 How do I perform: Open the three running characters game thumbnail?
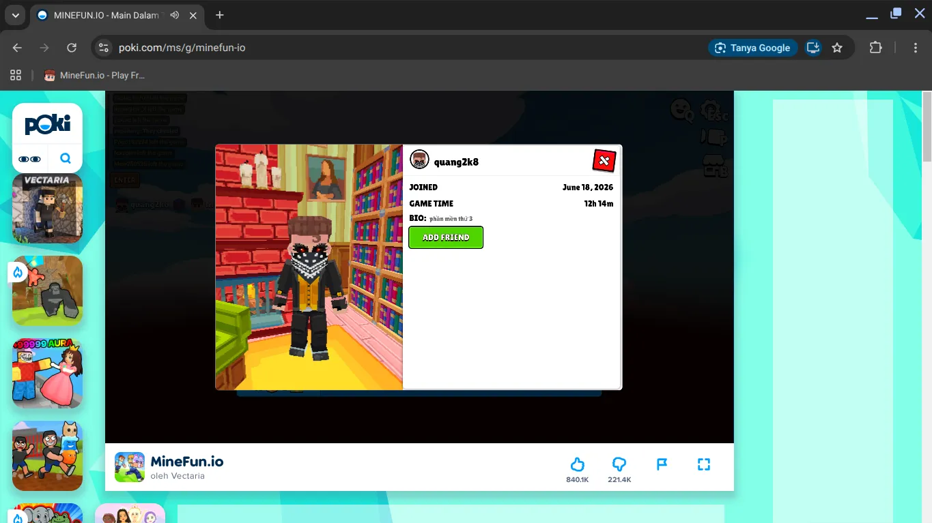coord(47,456)
